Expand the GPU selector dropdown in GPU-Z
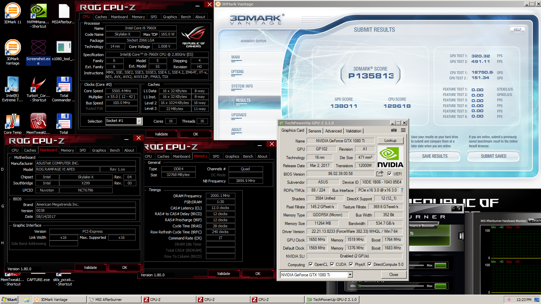The image size is (541, 304). [x=350, y=275]
